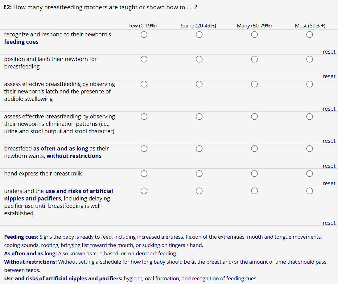Pick Many (50-79%) for elimination patterns row
Viewport: 338px width, 284px height.
pyautogui.click(x=254, y=117)
